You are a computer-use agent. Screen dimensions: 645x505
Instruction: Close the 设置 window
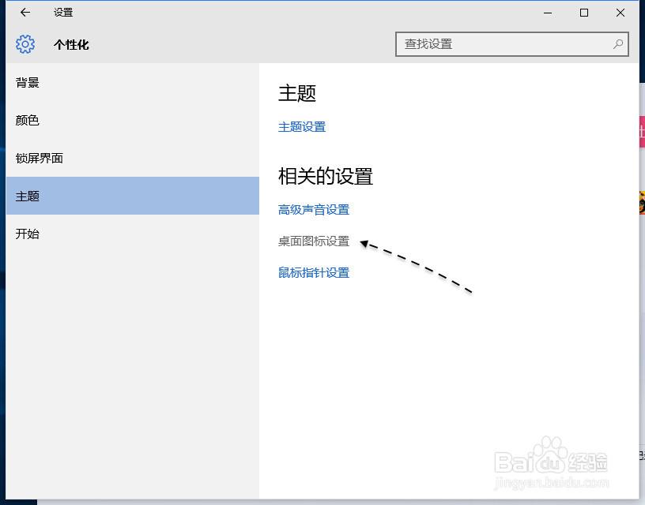click(x=620, y=13)
